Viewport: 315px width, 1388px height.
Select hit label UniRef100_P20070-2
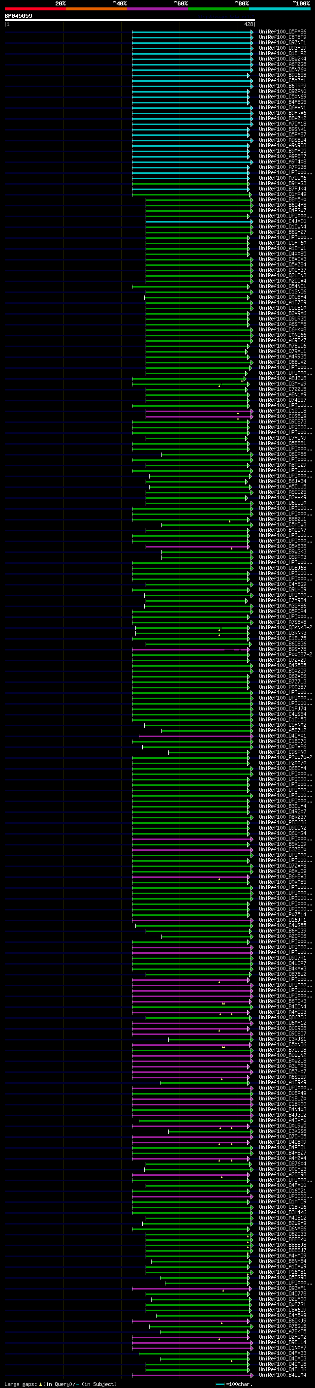[x=285, y=757]
